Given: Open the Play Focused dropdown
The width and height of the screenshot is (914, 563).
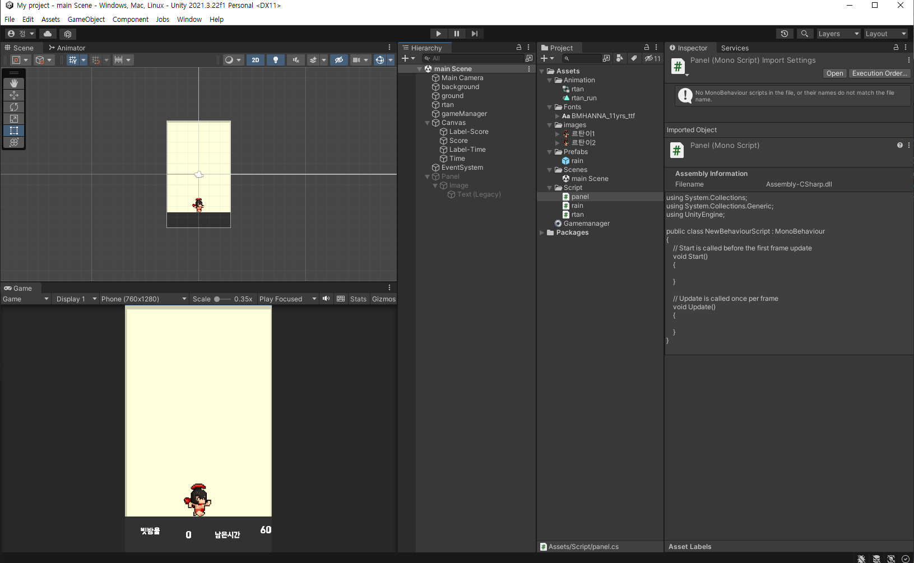Looking at the screenshot, I should (x=288, y=299).
